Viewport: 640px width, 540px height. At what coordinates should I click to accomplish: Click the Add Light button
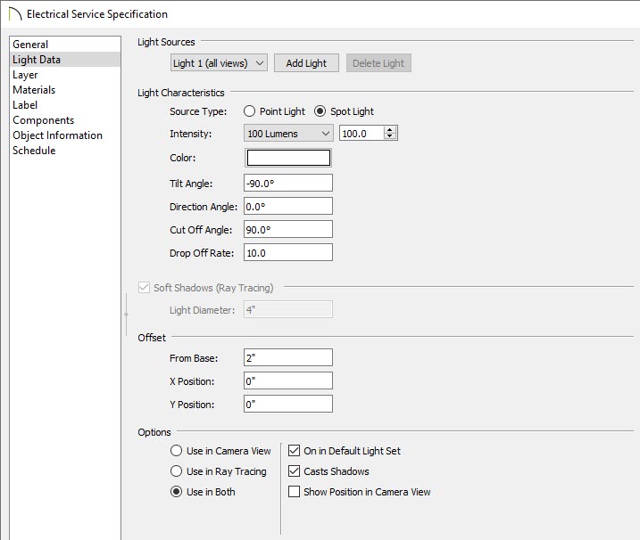point(306,63)
